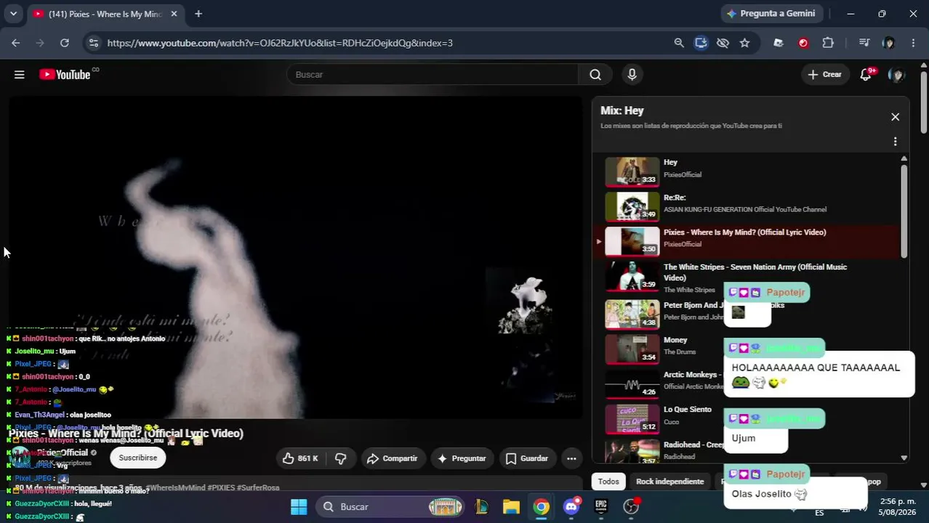Viewport: 929px width, 523px height.
Task: Open OBS Studio from taskbar
Action: pos(631,507)
